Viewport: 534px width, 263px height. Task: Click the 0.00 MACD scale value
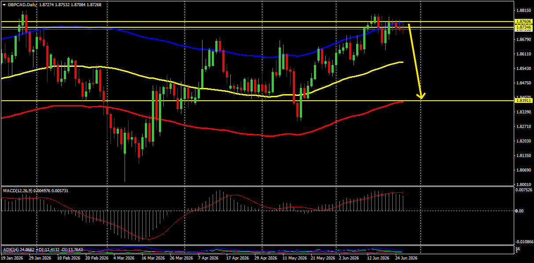coord(519,211)
